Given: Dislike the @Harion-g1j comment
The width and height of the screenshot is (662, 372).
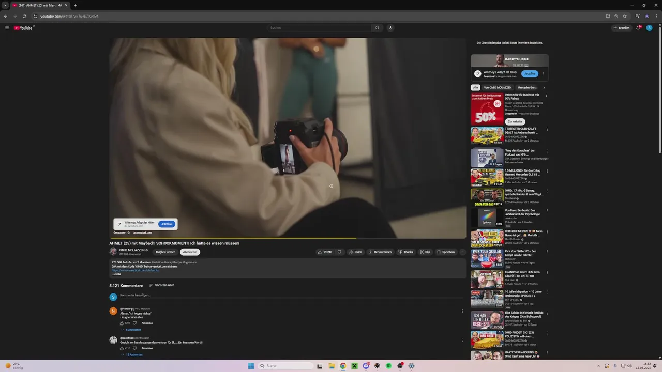Looking at the screenshot, I should tap(135, 323).
